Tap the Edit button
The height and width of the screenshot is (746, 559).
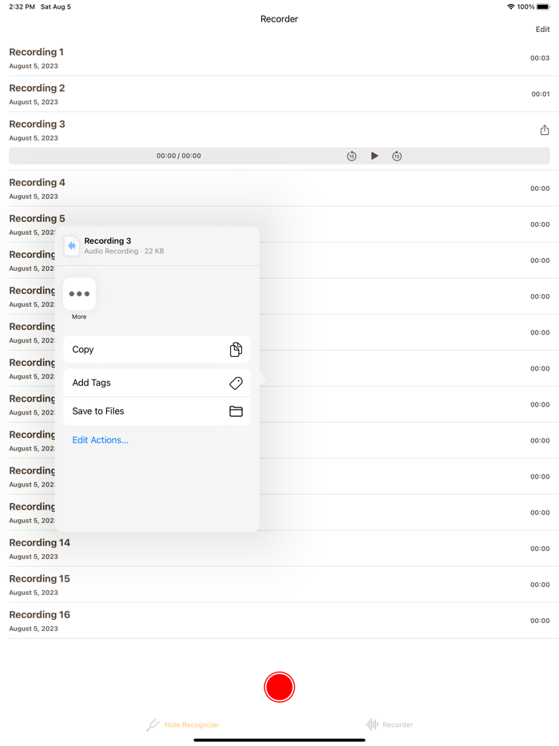coord(542,29)
